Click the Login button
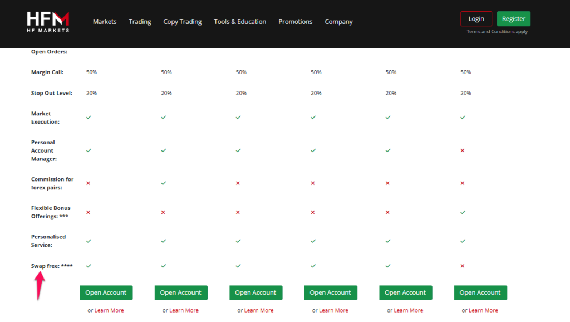This screenshot has width=570, height=322. (476, 19)
